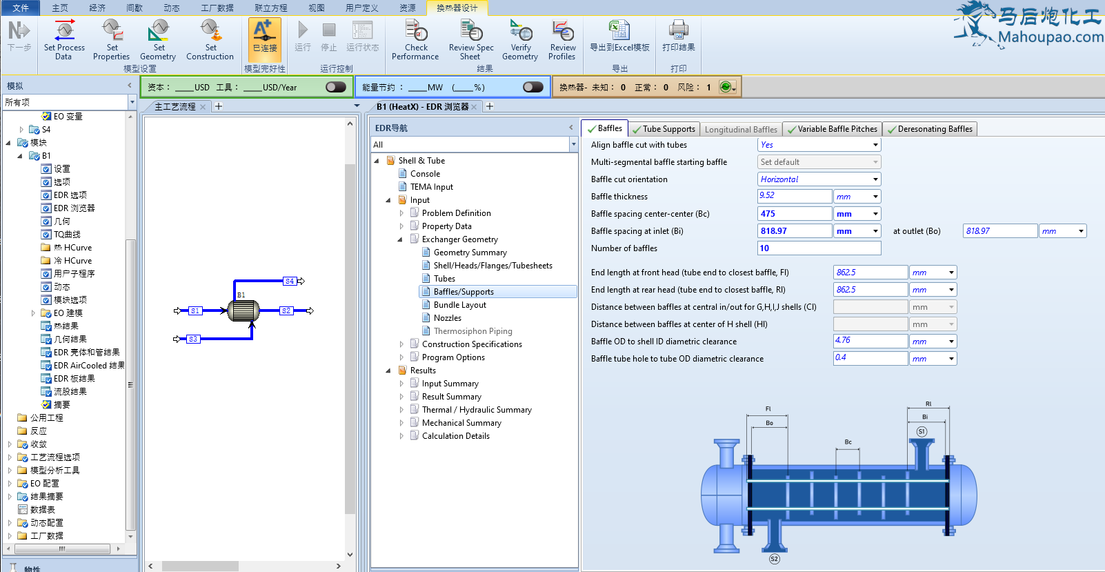Click the Set Process Data icon
Viewport: 1105px width, 572px height.
point(64,39)
